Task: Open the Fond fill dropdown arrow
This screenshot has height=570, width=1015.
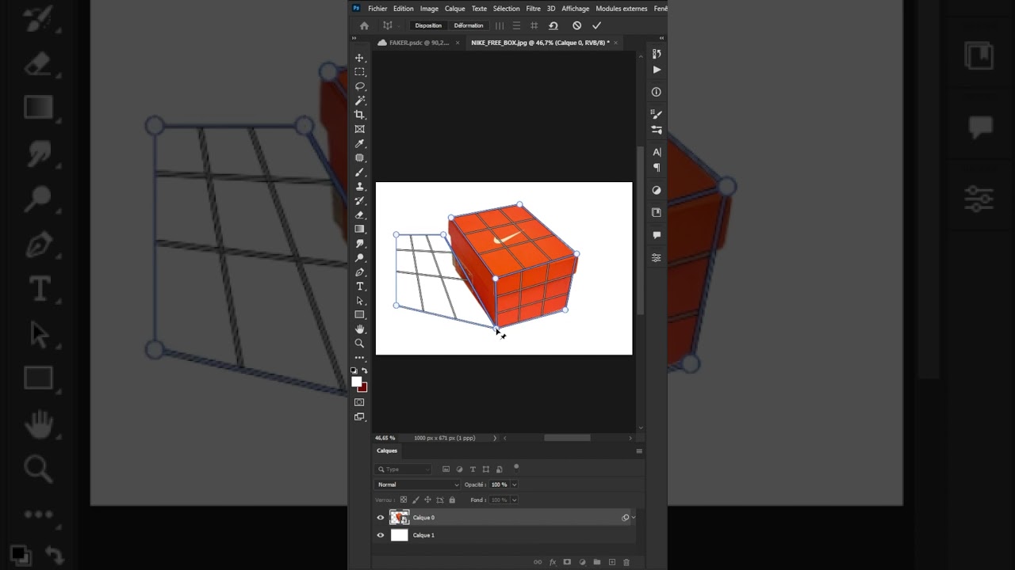Action: point(514,500)
